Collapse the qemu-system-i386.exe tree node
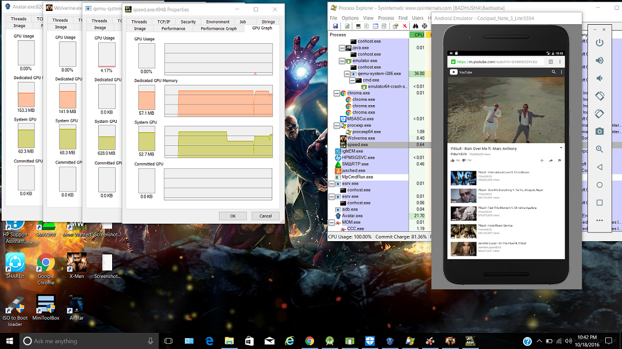 tap(347, 74)
